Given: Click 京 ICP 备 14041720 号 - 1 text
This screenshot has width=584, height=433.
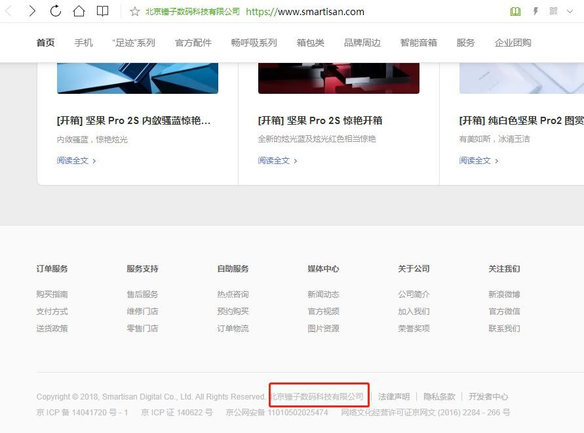Looking at the screenshot, I should [83, 413].
